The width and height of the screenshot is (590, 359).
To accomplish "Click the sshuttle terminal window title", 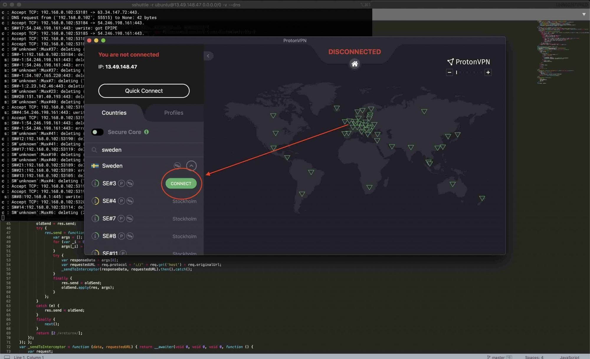I will [x=186, y=4].
